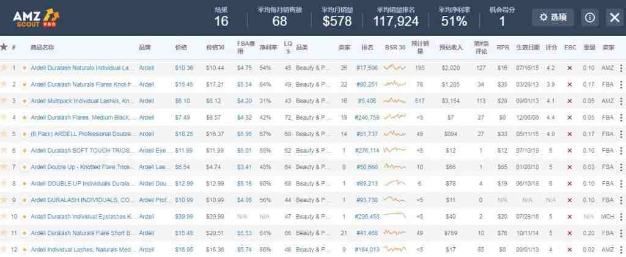This screenshot has width=626, height=257.
Task: Open more-options dots for row 9
Action: click(621, 200)
